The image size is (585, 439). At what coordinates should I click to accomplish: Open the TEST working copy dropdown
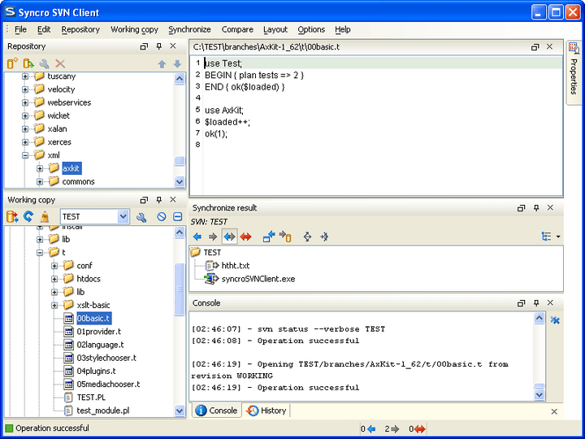123,217
